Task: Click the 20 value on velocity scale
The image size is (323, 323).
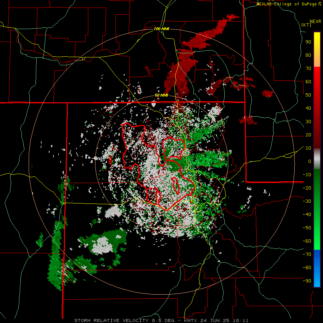Action: (308, 135)
